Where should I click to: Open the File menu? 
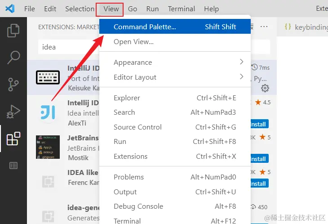coord(30,9)
